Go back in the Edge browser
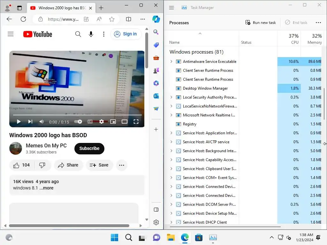This screenshot has width=327, height=245. click(x=9, y=19)
